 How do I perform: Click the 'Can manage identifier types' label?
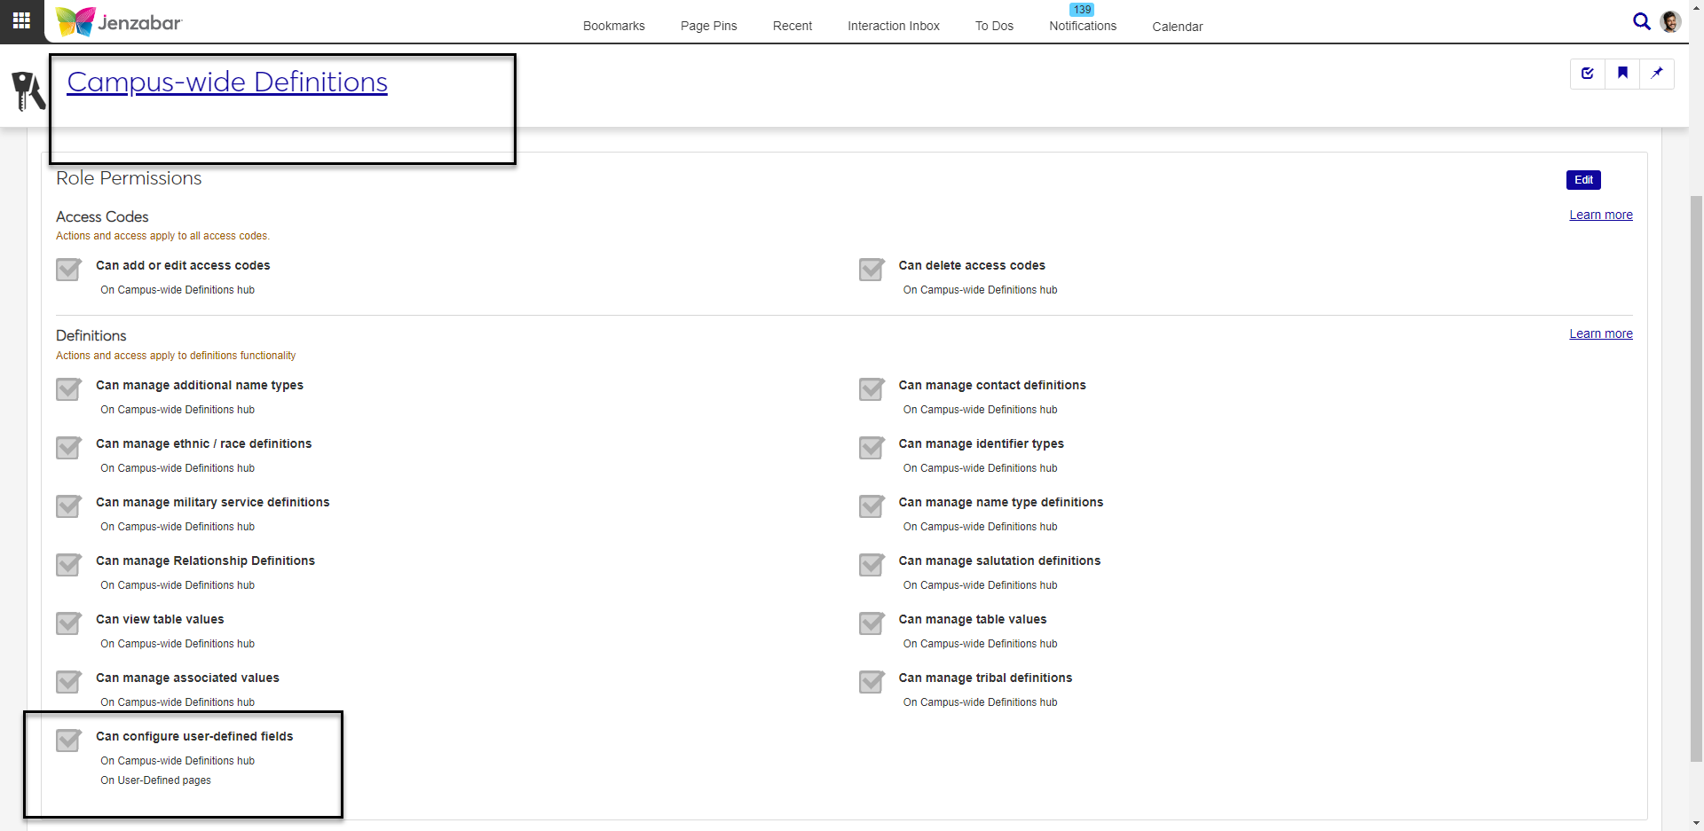point(981,443)
